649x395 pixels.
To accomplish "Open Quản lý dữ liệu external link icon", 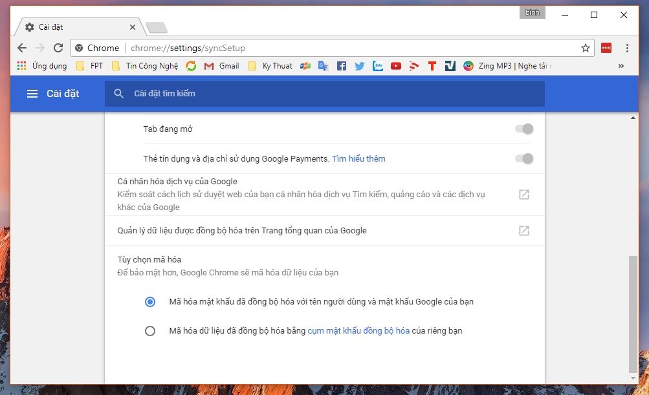I will 524,231.
